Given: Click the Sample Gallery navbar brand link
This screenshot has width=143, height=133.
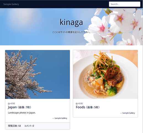Looking at the screenshot, I should tap(11, 4).
